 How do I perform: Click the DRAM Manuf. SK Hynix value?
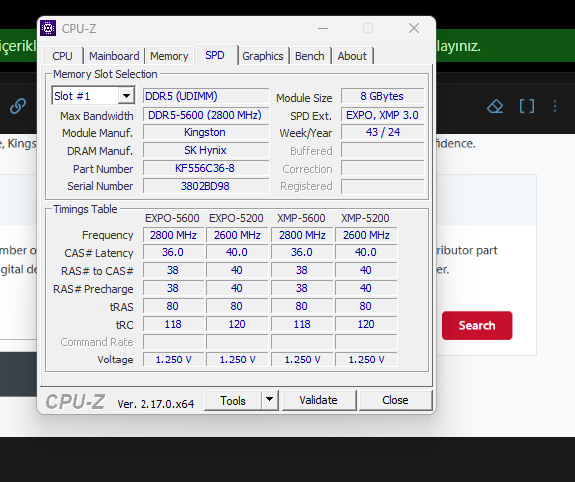[x=205, y=150]
